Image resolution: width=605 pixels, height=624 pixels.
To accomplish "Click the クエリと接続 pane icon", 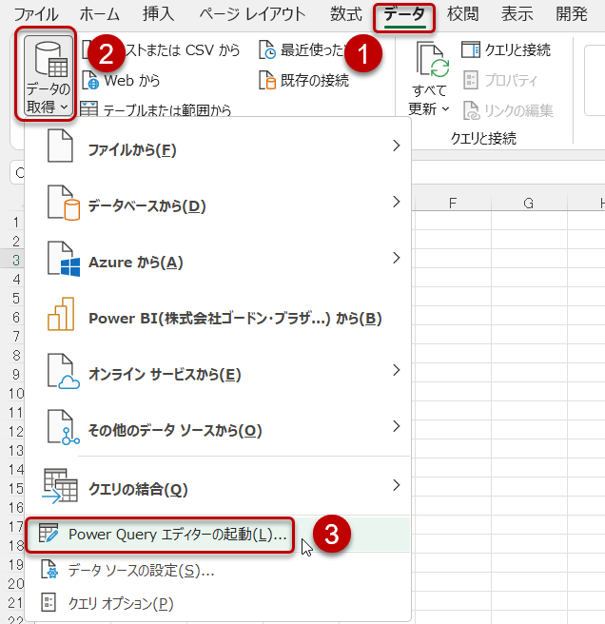I will coord(471,49).
